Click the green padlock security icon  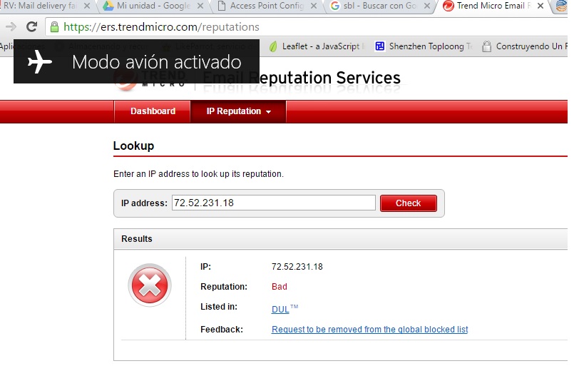coord(54,27)
